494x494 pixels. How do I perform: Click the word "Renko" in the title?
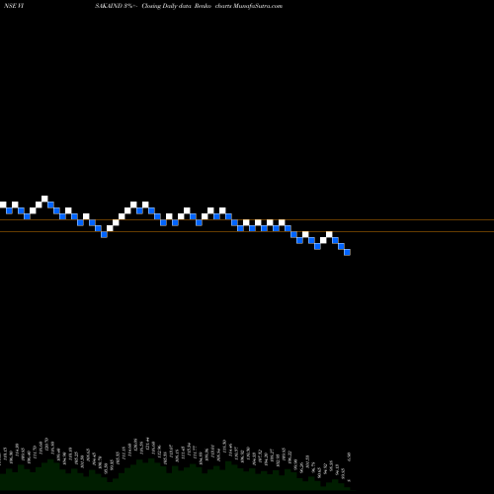[203, 6]
